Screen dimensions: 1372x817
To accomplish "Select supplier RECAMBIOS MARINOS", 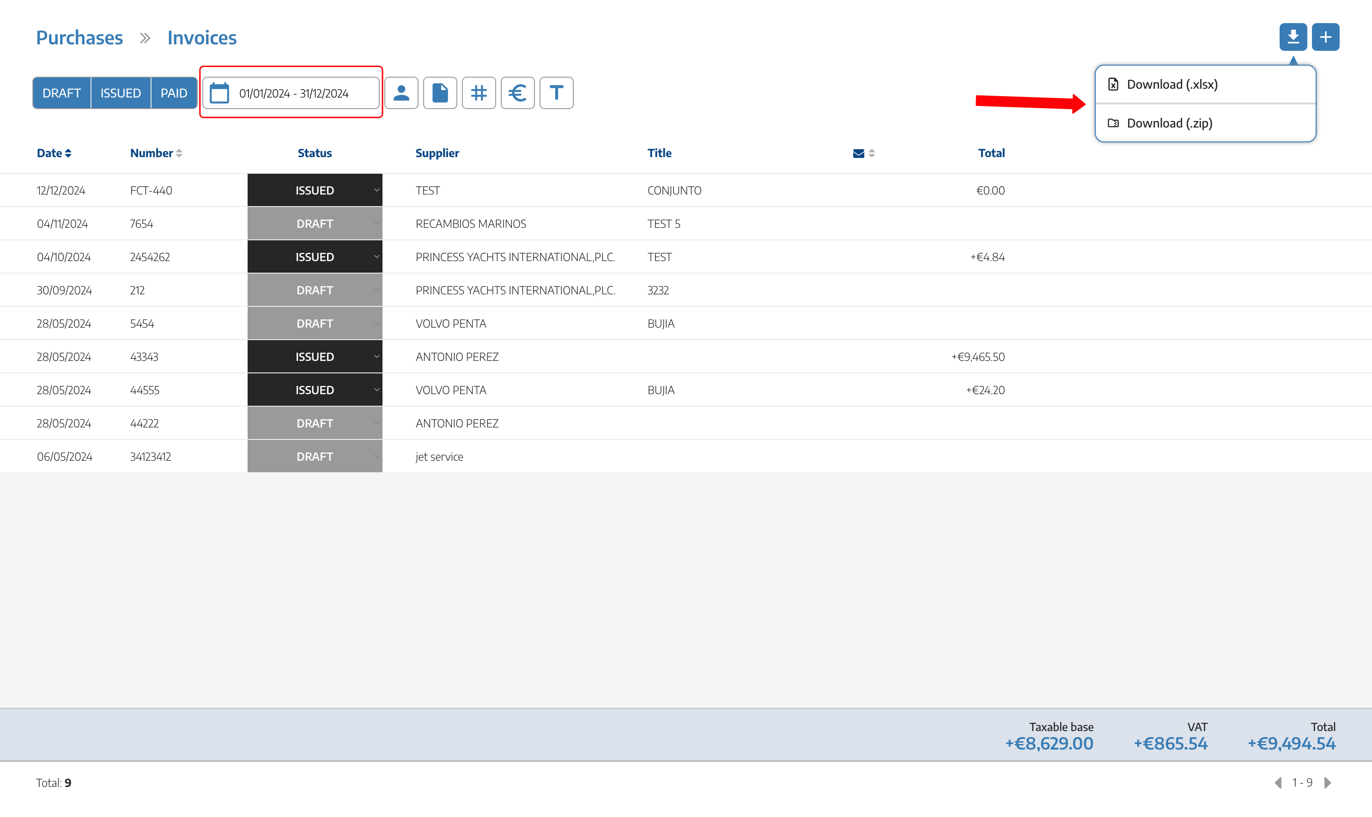I will tap(471, 224).
